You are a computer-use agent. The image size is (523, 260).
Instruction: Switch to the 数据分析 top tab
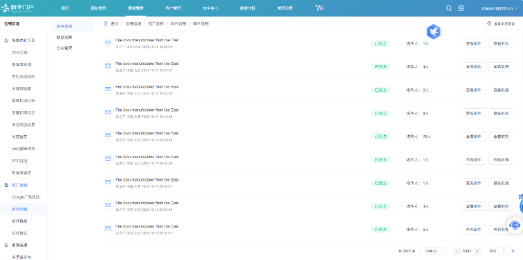[x=247, y=8]
